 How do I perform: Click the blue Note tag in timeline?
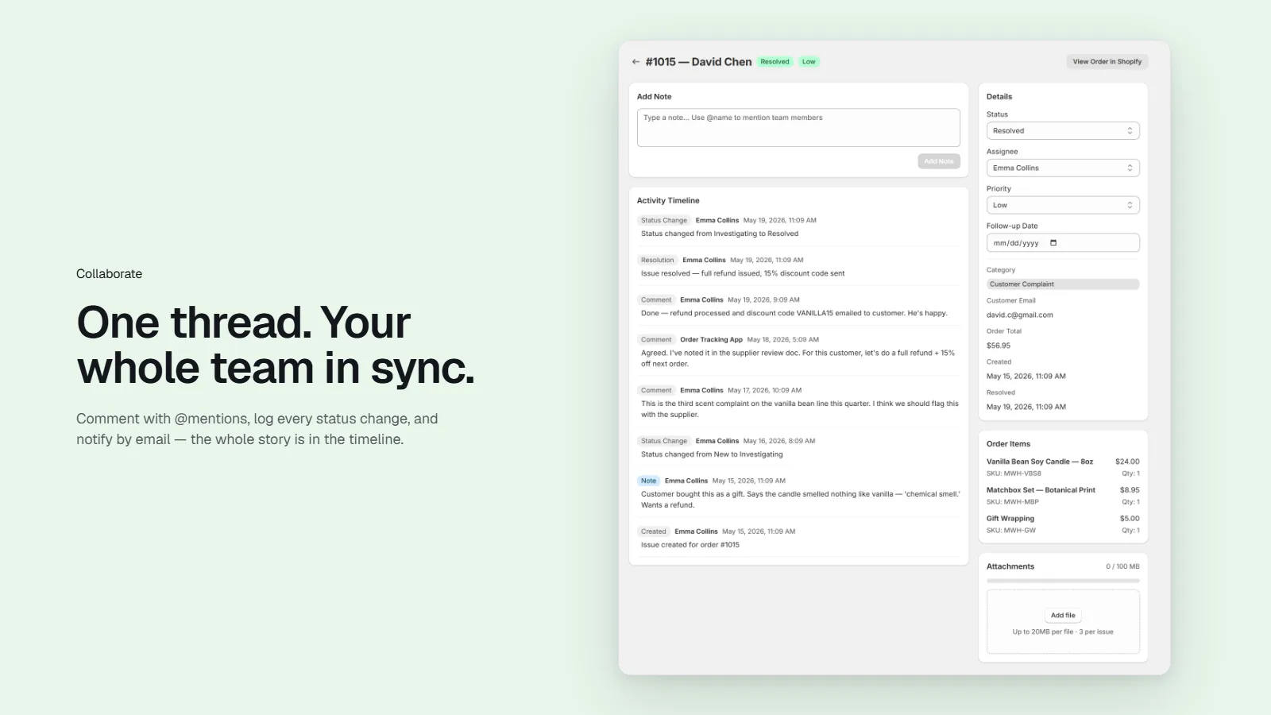coord(649,481)
